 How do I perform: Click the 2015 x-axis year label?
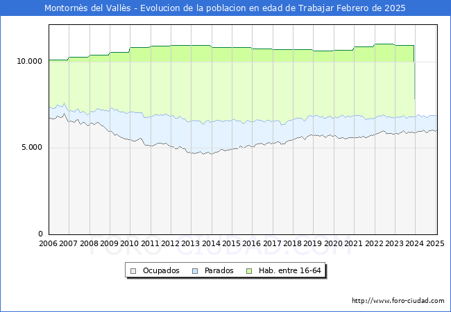click(x=232, y=243)
